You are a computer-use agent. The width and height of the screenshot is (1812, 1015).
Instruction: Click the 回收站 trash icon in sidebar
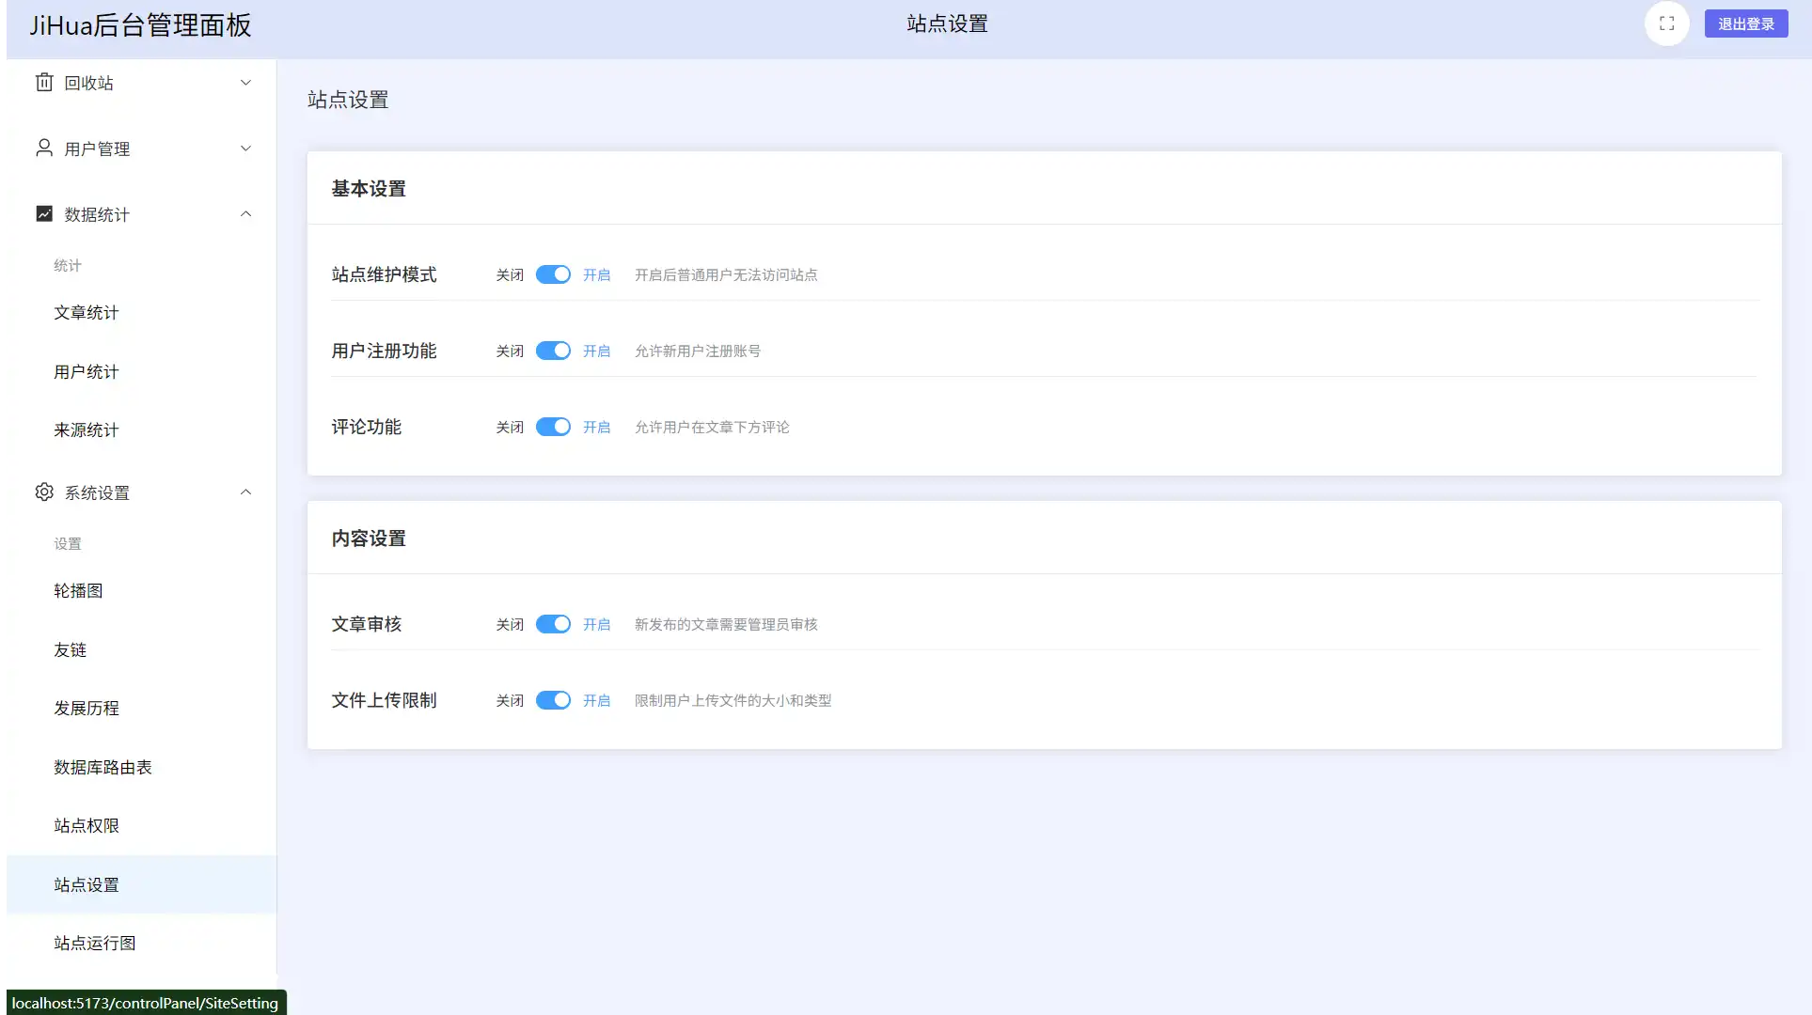pos(44,82)
